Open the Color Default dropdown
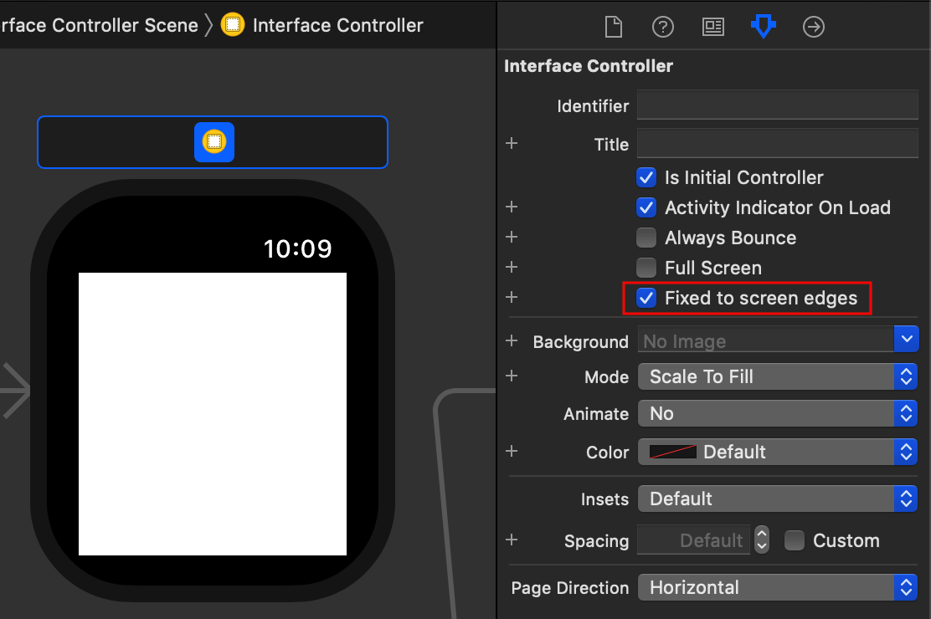This screenshot has height=619, width=931. (x=778, y=452)
